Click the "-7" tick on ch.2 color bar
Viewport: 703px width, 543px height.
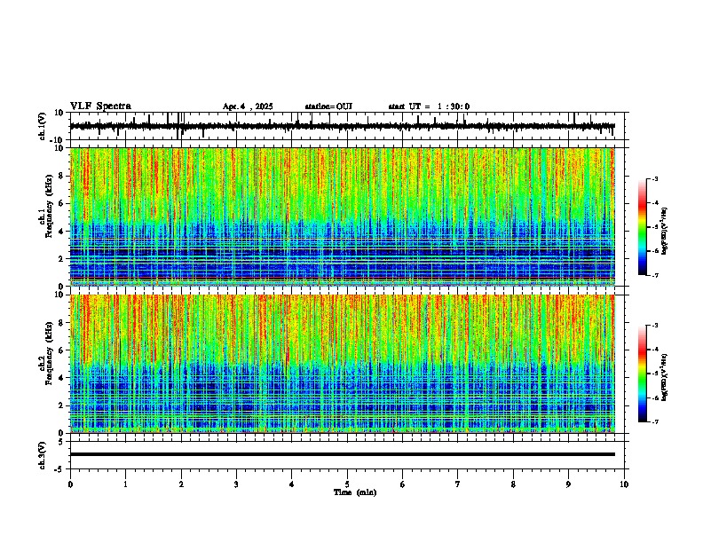point(654,422)
